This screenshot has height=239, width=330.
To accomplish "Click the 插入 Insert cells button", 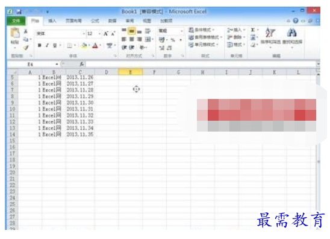I will (x=236, y=30).
